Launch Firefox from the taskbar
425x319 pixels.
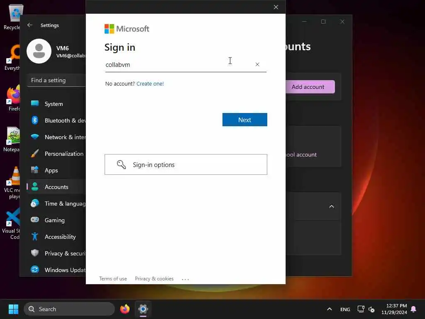[125, 309]
